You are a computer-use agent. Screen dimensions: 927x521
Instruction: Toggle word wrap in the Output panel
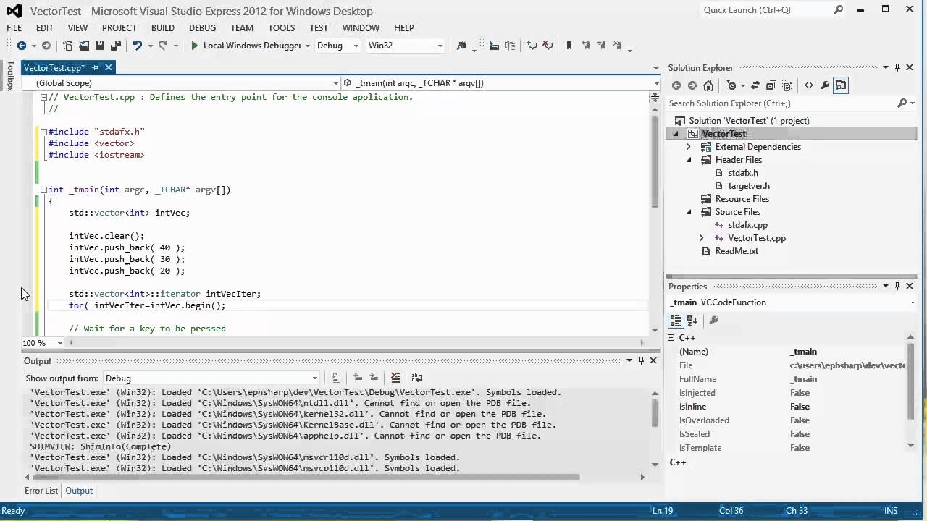click(417, 378)
